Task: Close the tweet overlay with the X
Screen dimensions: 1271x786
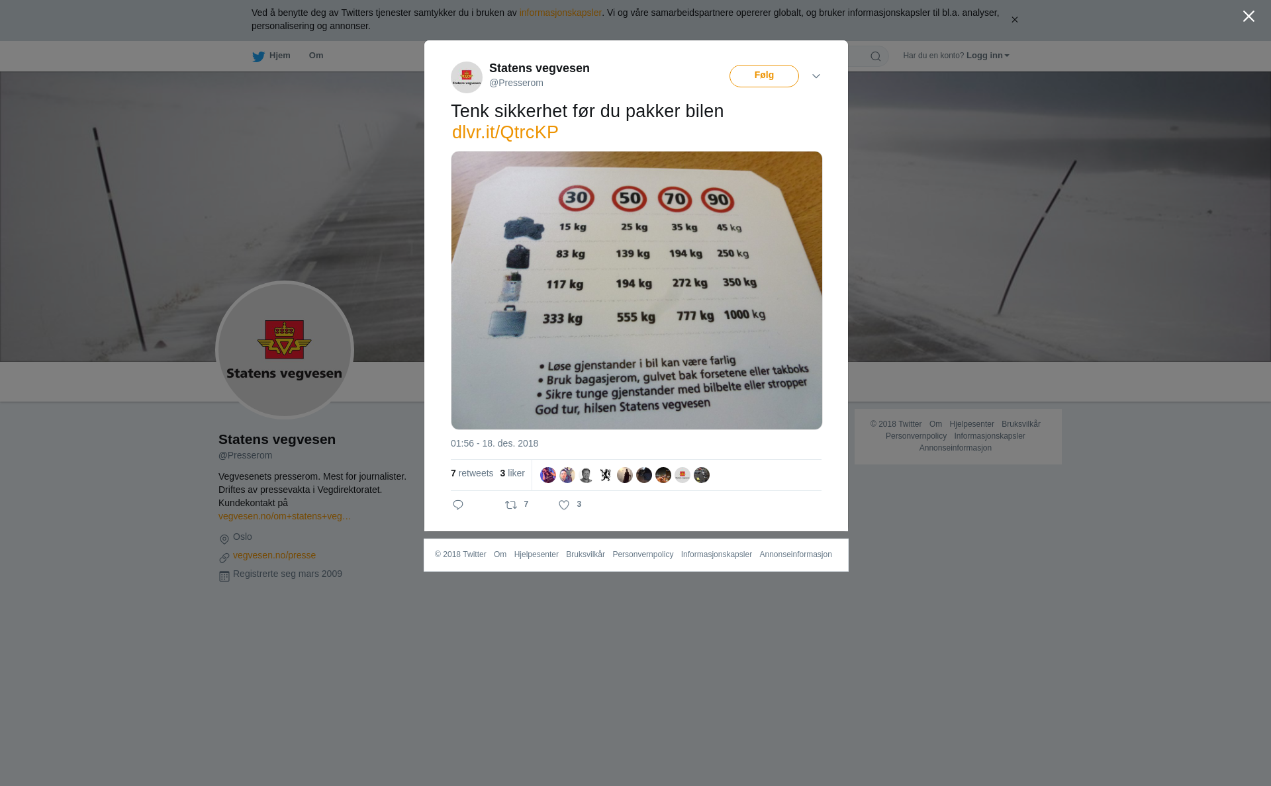Action: click(1248, 17)
